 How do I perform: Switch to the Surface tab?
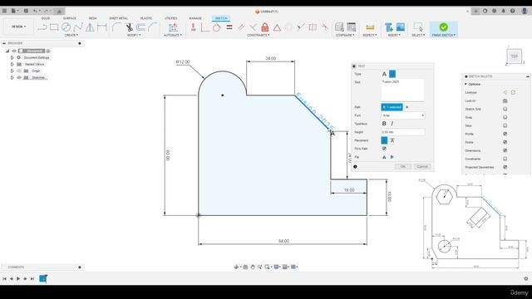pos(70,18)
